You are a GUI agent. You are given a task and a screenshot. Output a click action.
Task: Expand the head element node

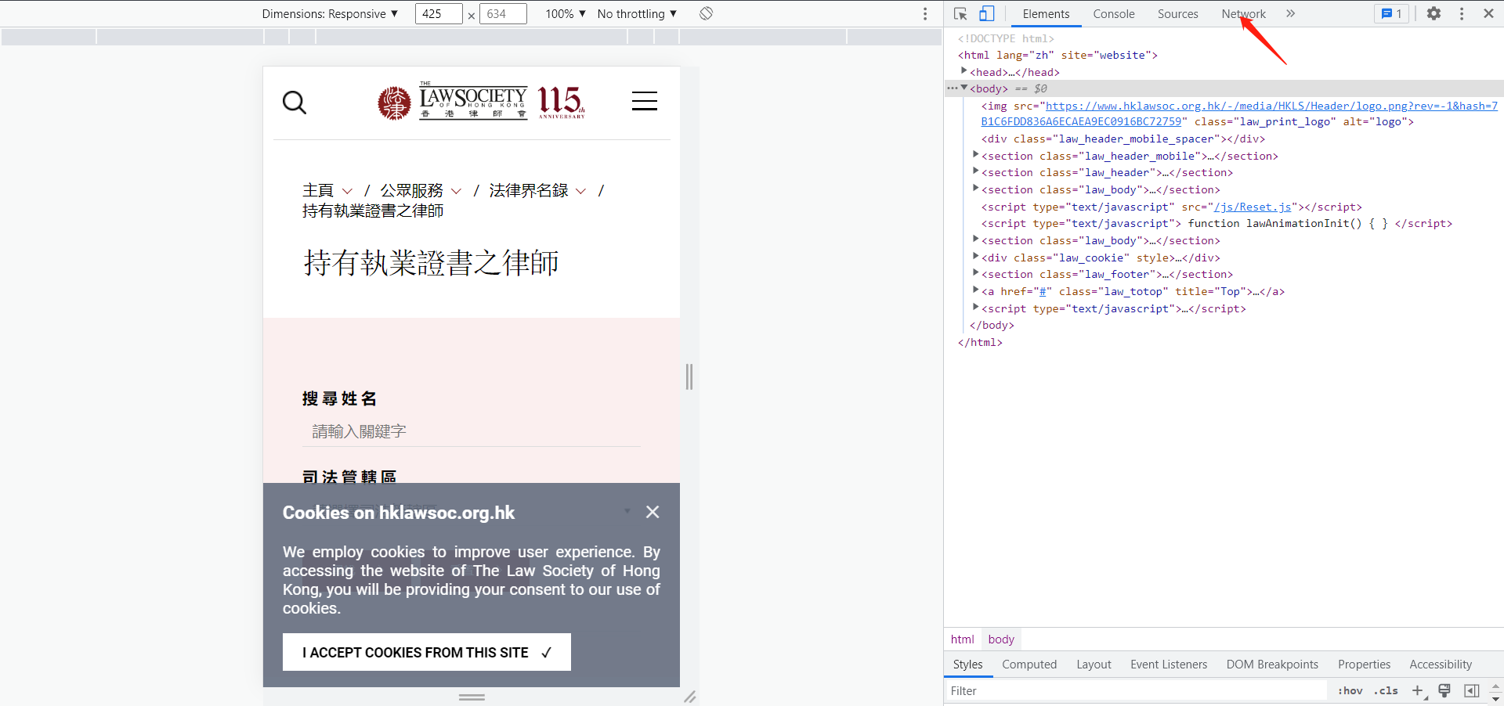pyautogui.click(x=963, y=71)
